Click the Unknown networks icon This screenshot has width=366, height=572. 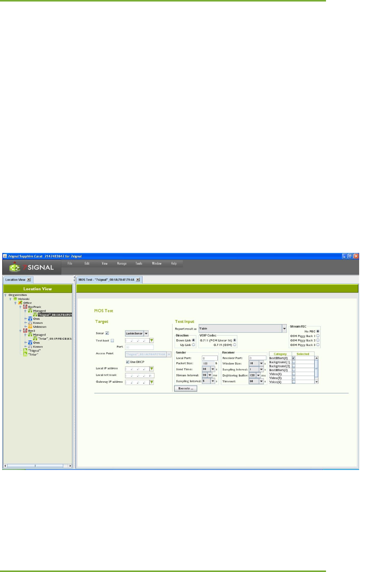click(x=30, y=327)
